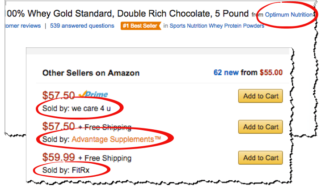Click Free Shipping text on $59.99 offer
This screenshot has width=321, height=187.
(108, 158)
